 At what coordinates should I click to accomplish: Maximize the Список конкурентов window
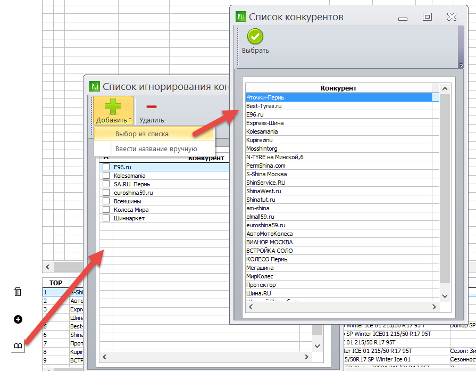(x=427, y=17)
